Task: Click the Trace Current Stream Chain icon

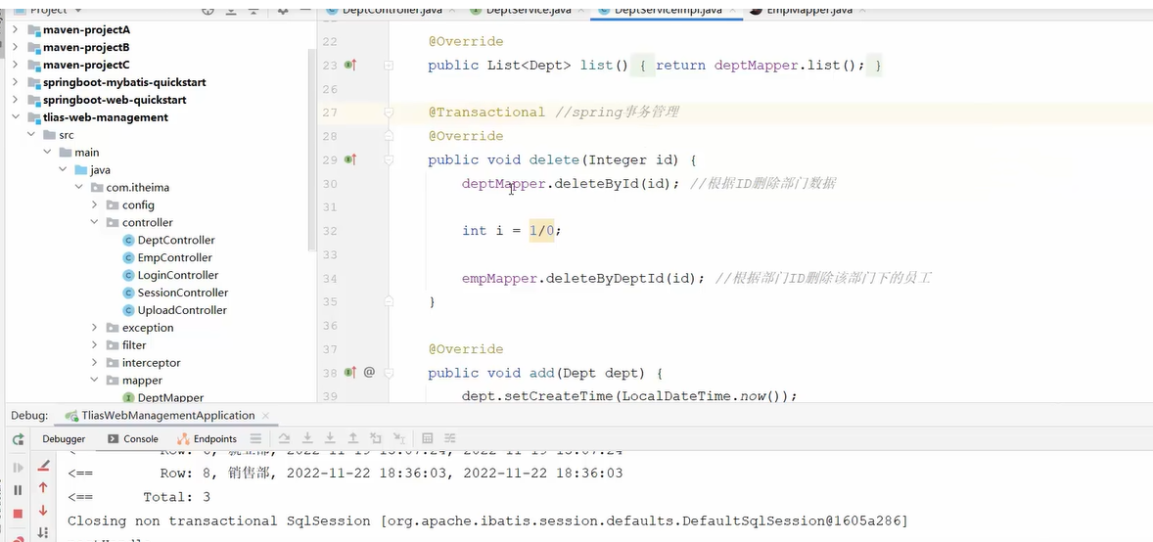Action: [x=450, y=438]
